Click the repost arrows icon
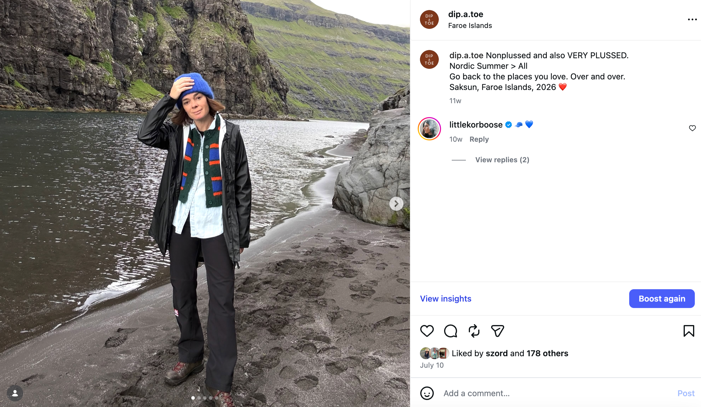Image resolution: width=701 pixels, height=407 pixels. point(474,331)
